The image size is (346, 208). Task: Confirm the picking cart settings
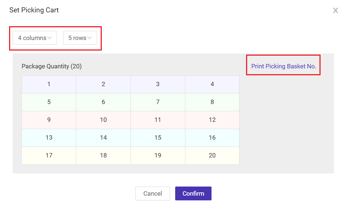pos(193,193)
